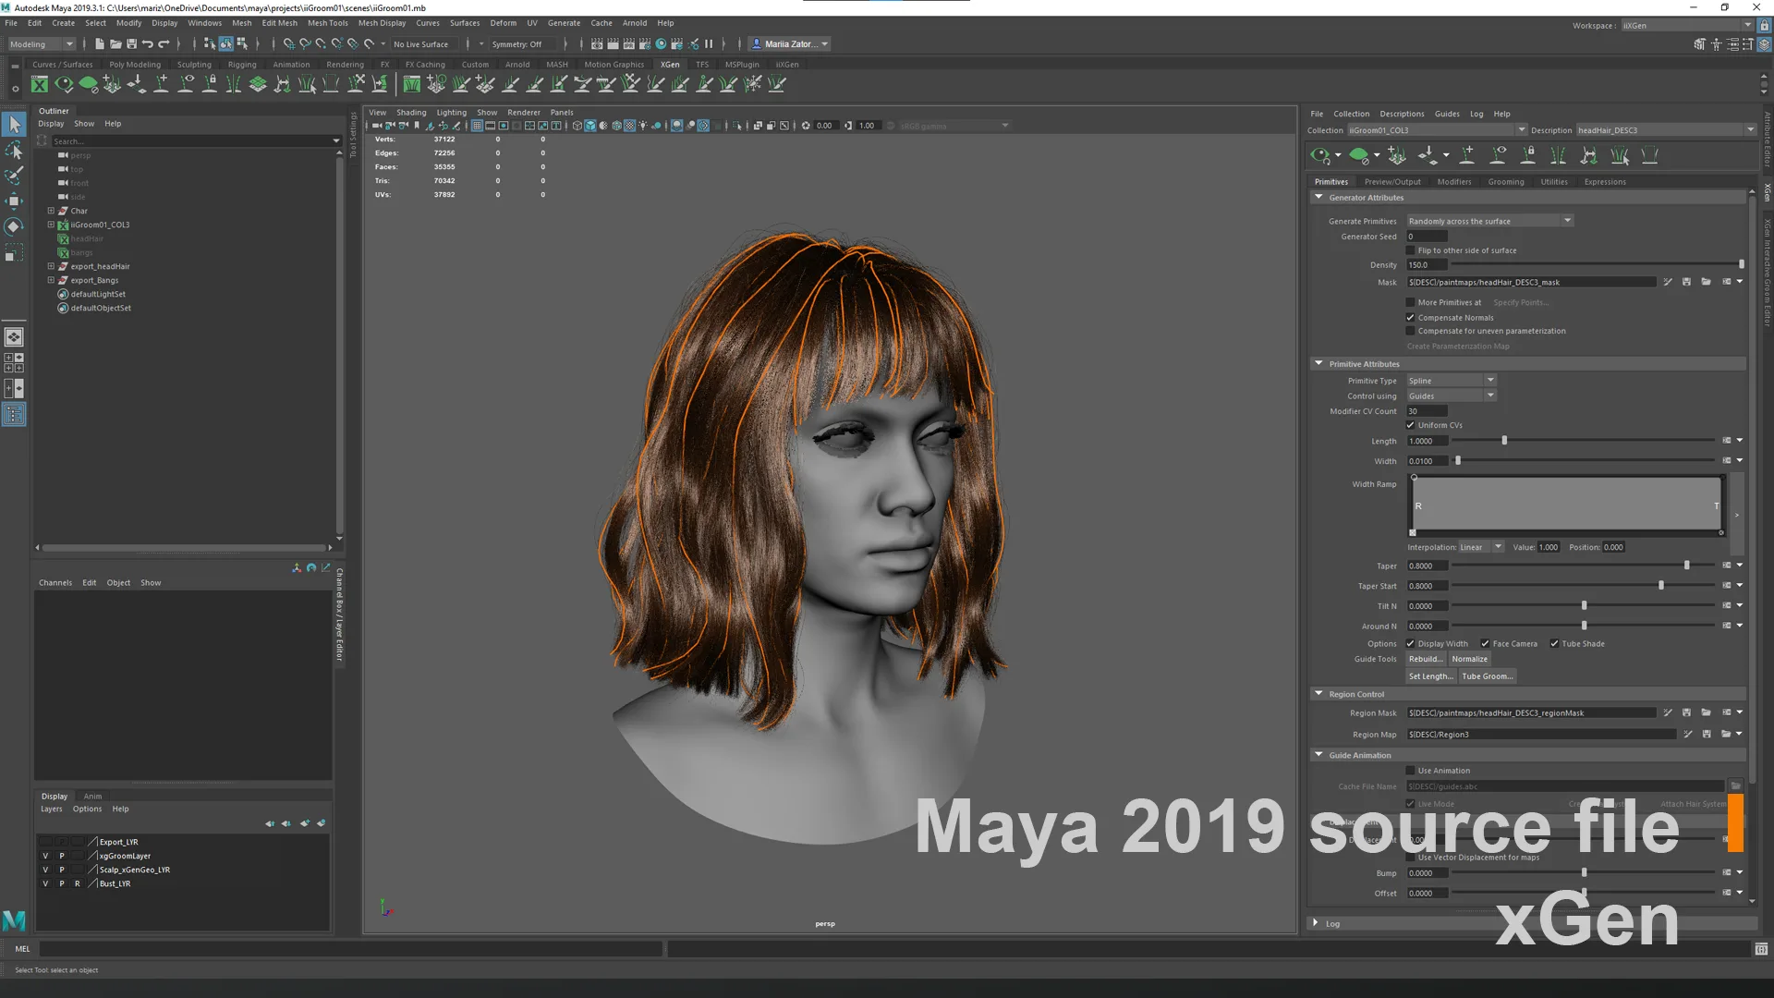The height and width of the screenshot is (998, 1774).
Task: Open the Generate Primitives dropdown
Action: 1567,220
